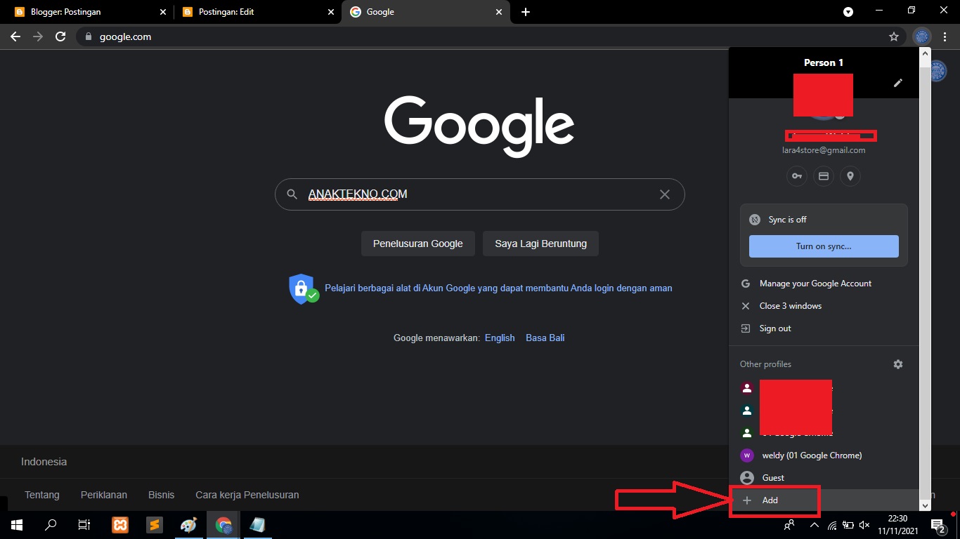Click profile menu scrollbar down arrow
Image resolution: width=960 pixels, height=539 pixels.
pyautogui.click(x=925, y=505)
